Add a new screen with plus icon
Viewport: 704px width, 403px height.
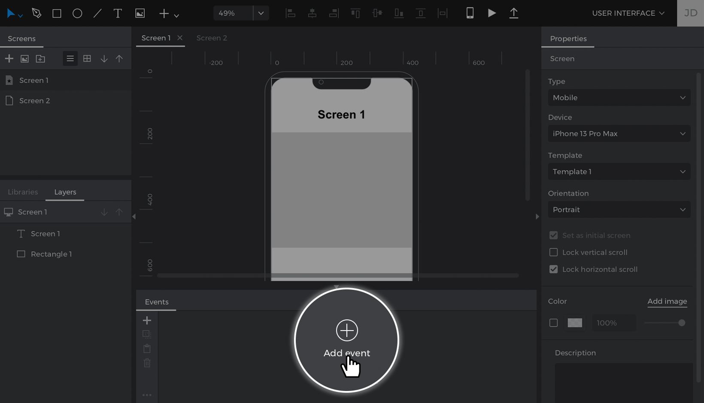9,59
